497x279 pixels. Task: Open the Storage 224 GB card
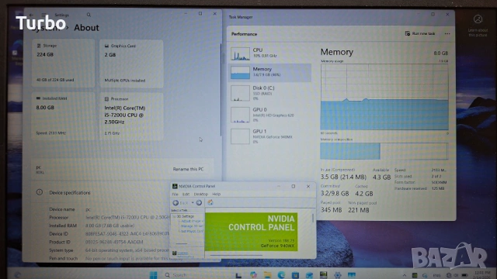(64, 64)
